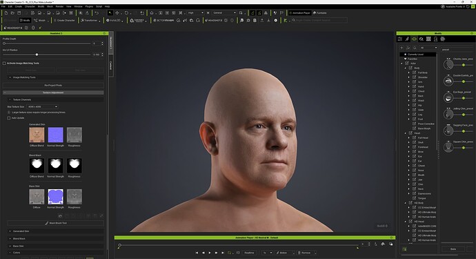The width and height of the screenshot is (476, 259).
Task: Click the Realtime button in animation player
Action: pyautogui.click(x=249, y=253)
